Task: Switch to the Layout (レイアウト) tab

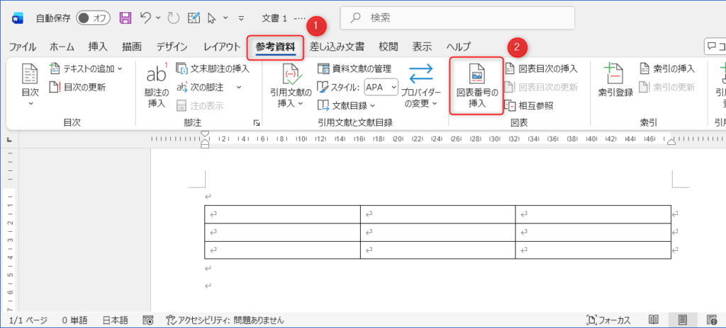Action: (221, 47)
